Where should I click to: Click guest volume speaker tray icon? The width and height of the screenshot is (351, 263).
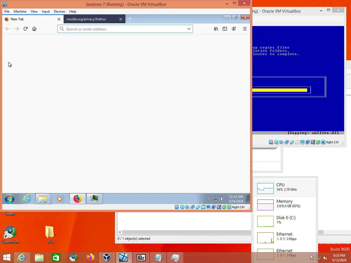click(x=222, y=199)
